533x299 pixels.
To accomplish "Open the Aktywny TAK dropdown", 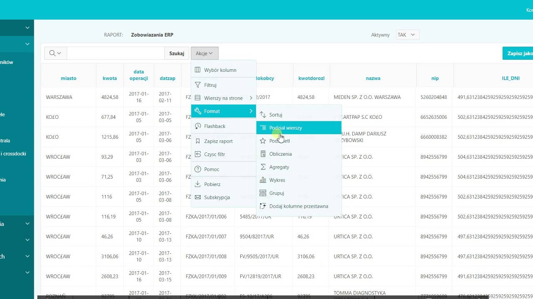I will [x=408, y=35].
